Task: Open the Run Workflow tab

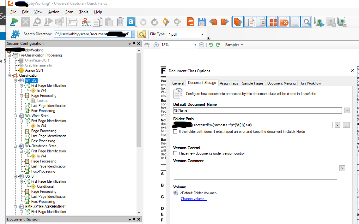Action: 310,83
